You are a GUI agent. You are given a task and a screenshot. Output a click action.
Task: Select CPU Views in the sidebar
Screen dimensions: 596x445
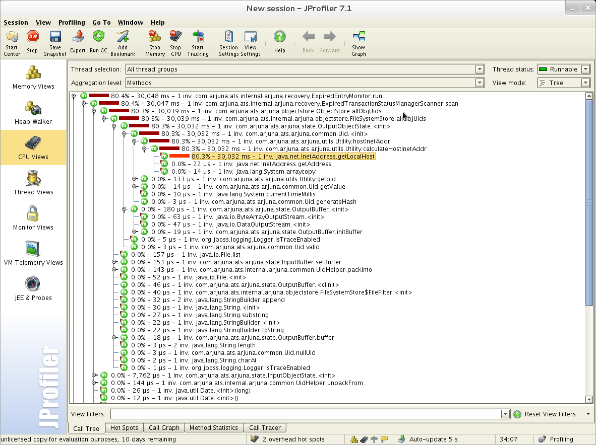point(33,148)
